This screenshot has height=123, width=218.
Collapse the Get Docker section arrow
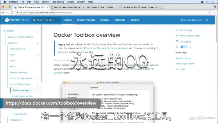tap(37, 31)
